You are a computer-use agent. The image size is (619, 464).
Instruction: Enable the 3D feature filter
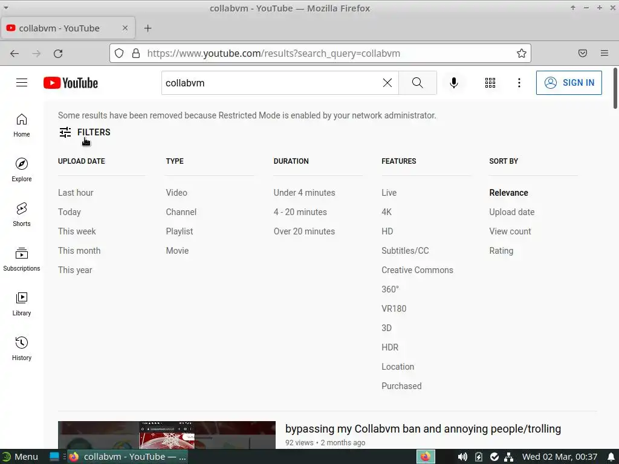386,328
